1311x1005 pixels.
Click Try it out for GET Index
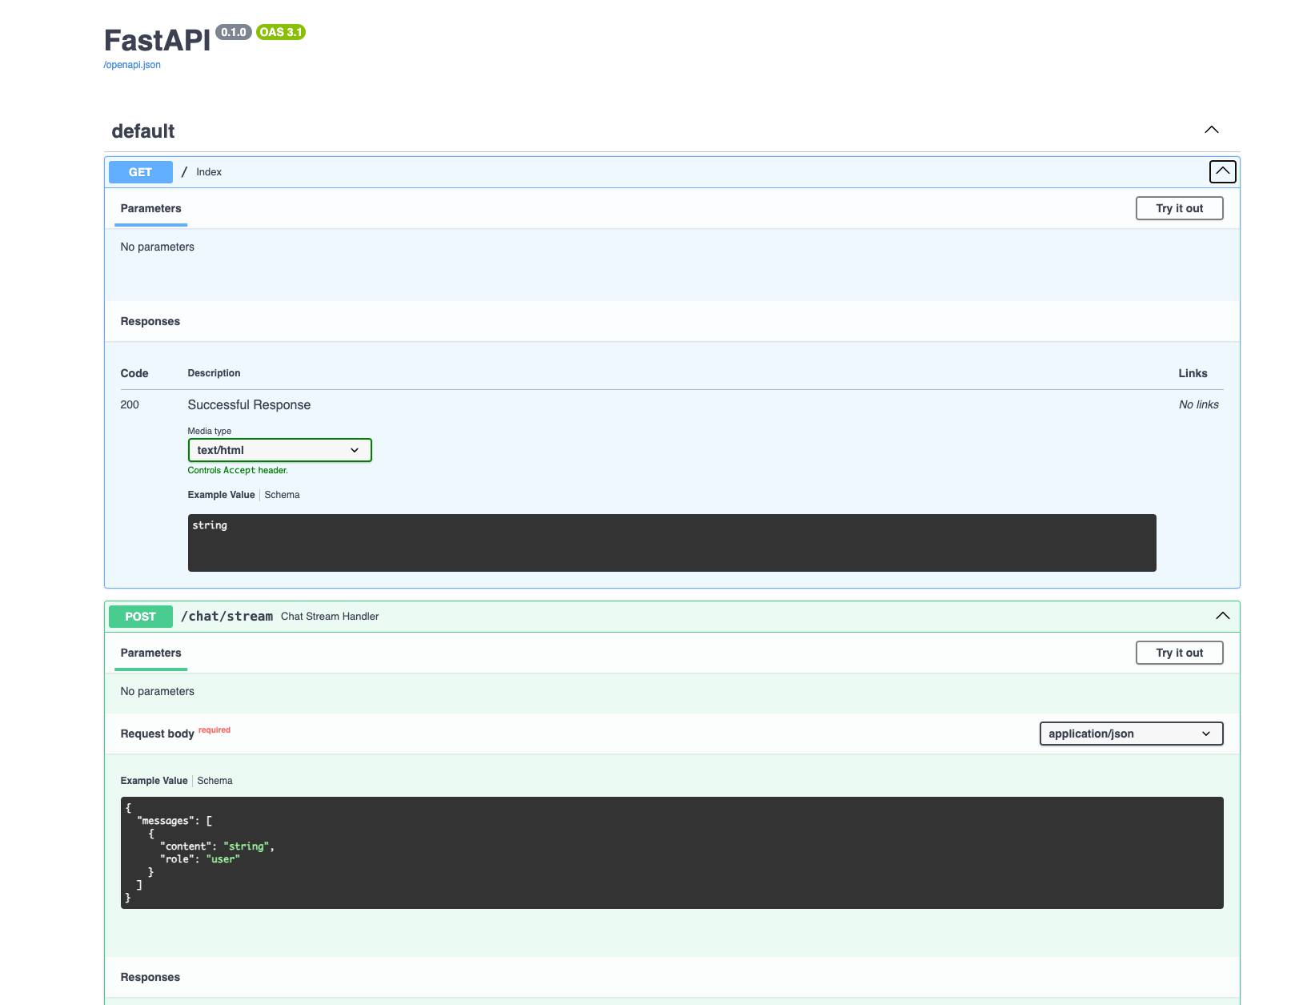1179,208
